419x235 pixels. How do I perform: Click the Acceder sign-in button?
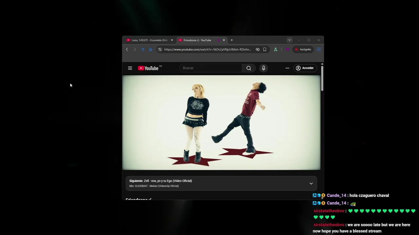point(305,68)
